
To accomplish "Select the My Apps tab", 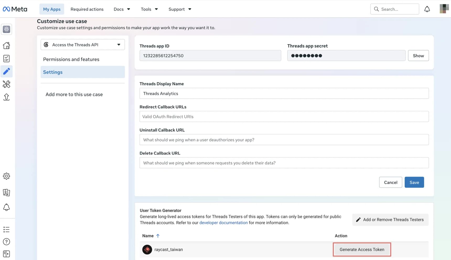I will [x=52, y=9].
